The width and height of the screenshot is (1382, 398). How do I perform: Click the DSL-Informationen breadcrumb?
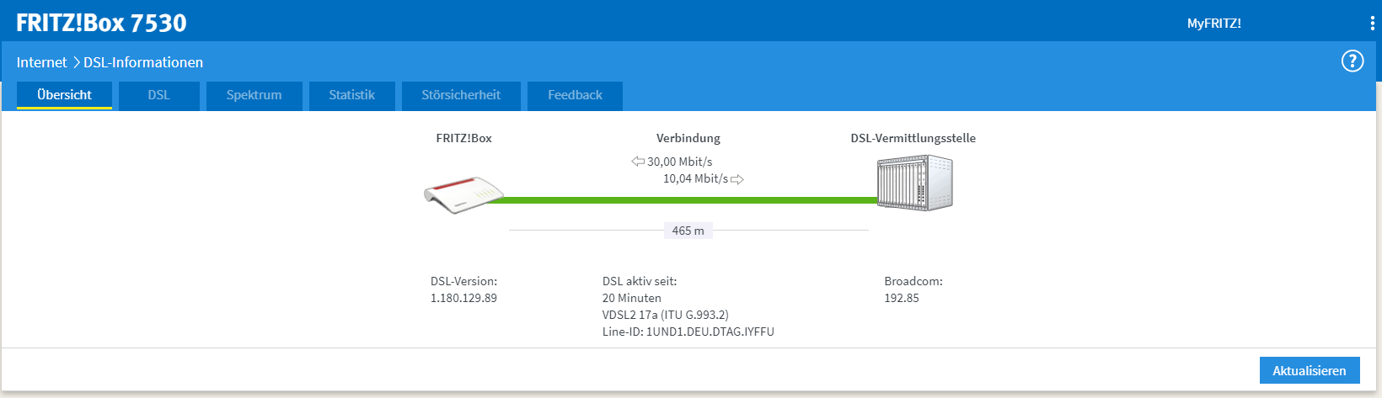[x=143, y=62]
